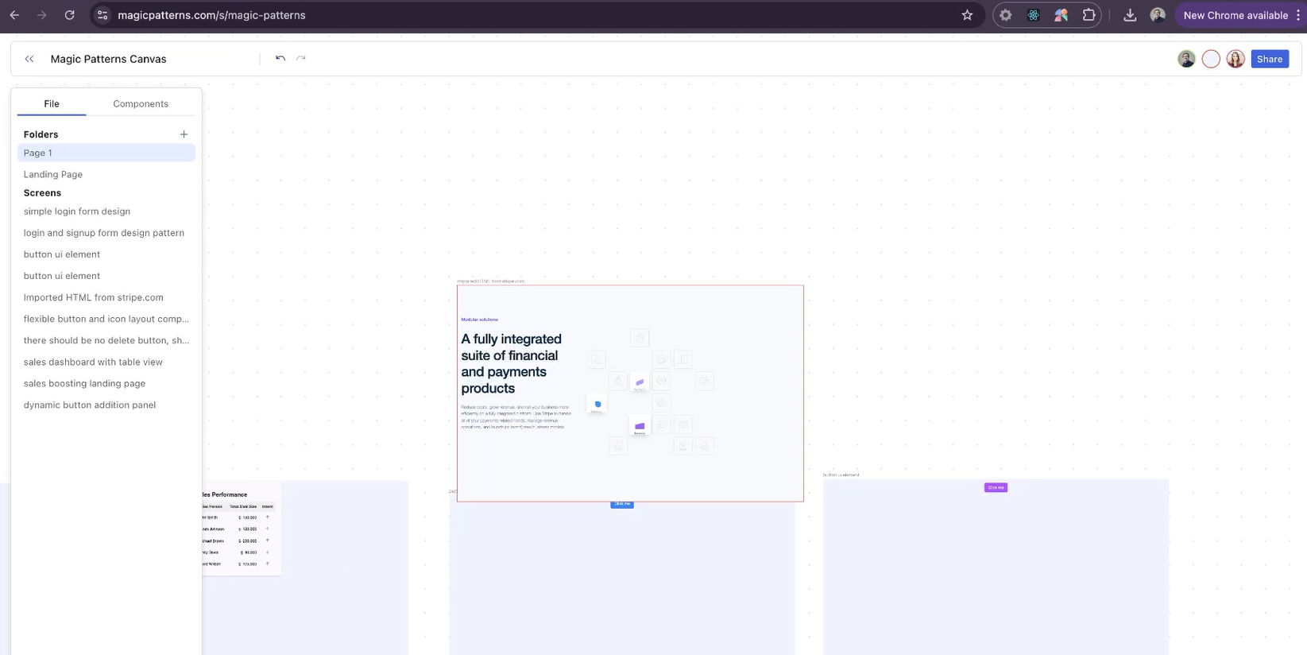Click the Share button
1307x655 pixels.
(1270, 59)
